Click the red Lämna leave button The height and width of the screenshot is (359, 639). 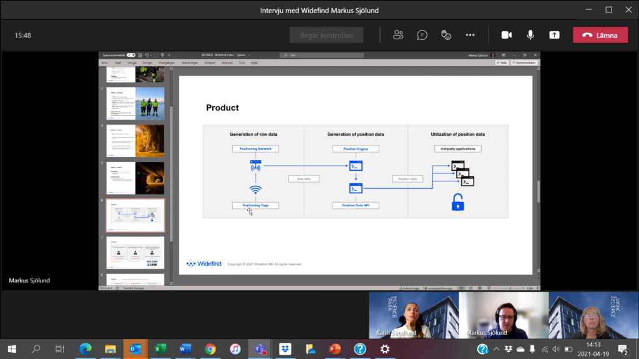click(600, 35)
